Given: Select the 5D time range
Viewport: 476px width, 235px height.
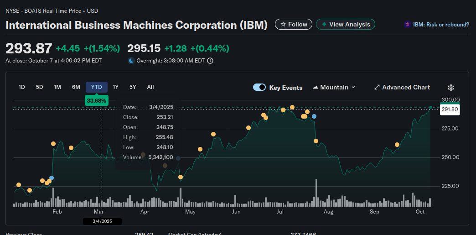Looking at the screenshot, I should pyautogui.click(x=39, y=87).
